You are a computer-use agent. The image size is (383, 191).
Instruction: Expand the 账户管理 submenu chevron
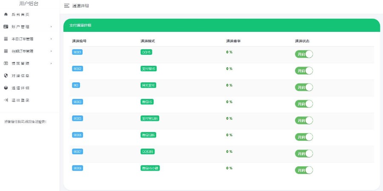pos(51,27)
